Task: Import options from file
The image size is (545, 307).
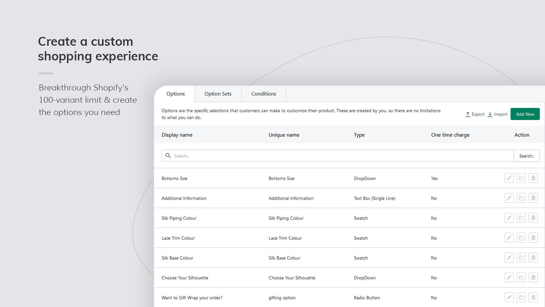Action: point(497,114)
